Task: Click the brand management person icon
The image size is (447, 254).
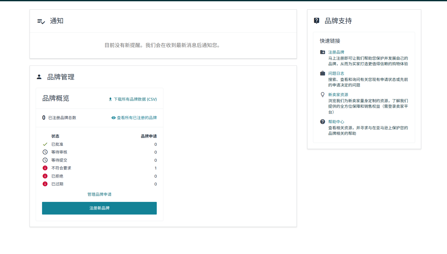Action: point(39,77)
